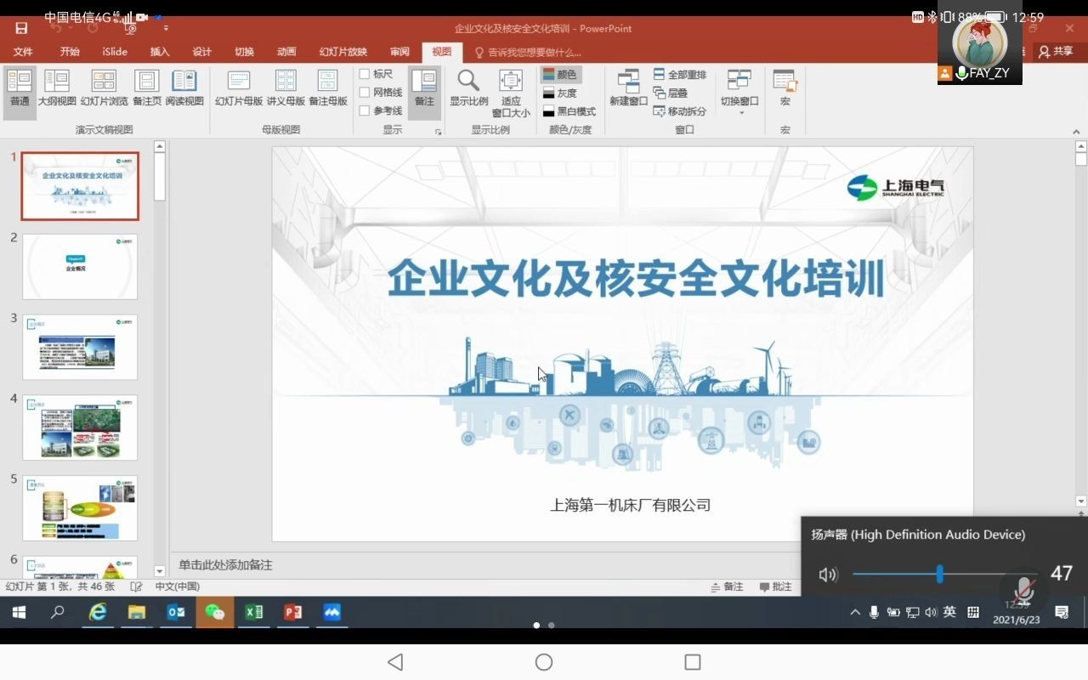Mute speaker icon in volume popup
This screenshot has width=1088, height=680.
click(x=827, y=575)
